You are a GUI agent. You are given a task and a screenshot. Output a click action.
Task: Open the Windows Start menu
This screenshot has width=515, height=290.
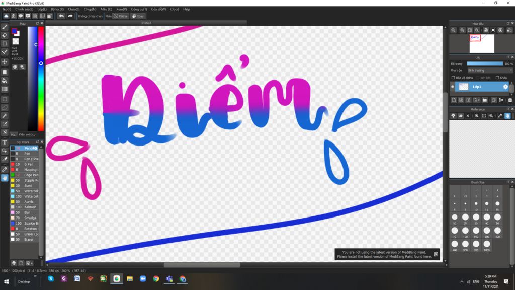tap(6, 281)
